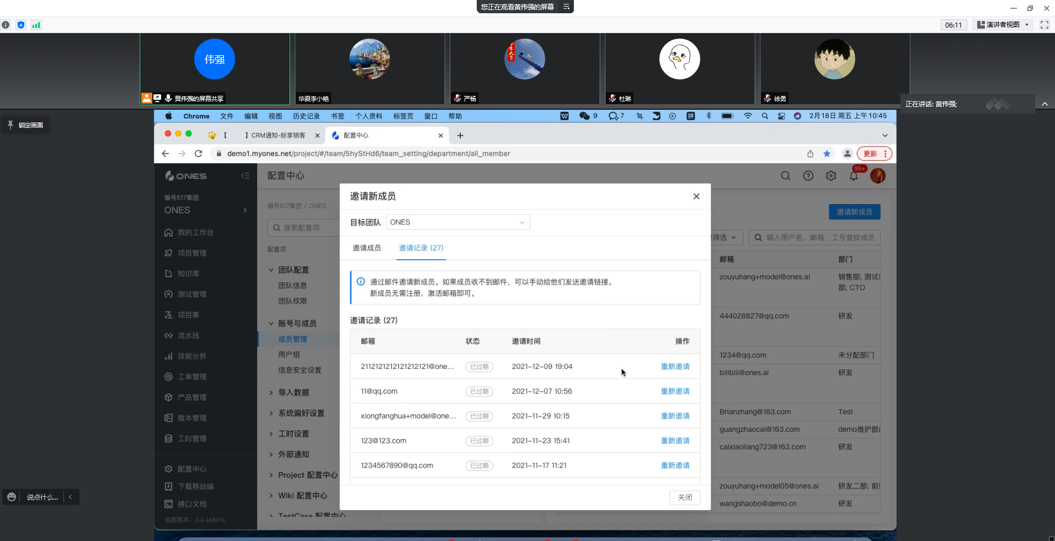
Task: Click the search magnifier icon in header
Action: tap(785, 176)
